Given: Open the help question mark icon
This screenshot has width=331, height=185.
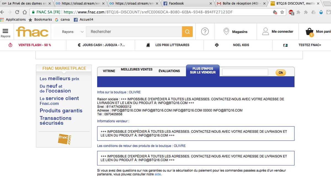Looking at the screenshot, I should point(205,31).
